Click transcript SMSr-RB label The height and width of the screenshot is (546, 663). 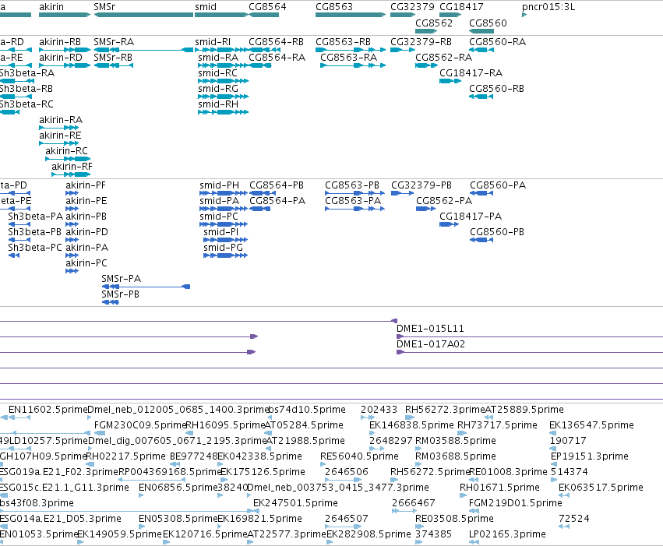[112, 58]
